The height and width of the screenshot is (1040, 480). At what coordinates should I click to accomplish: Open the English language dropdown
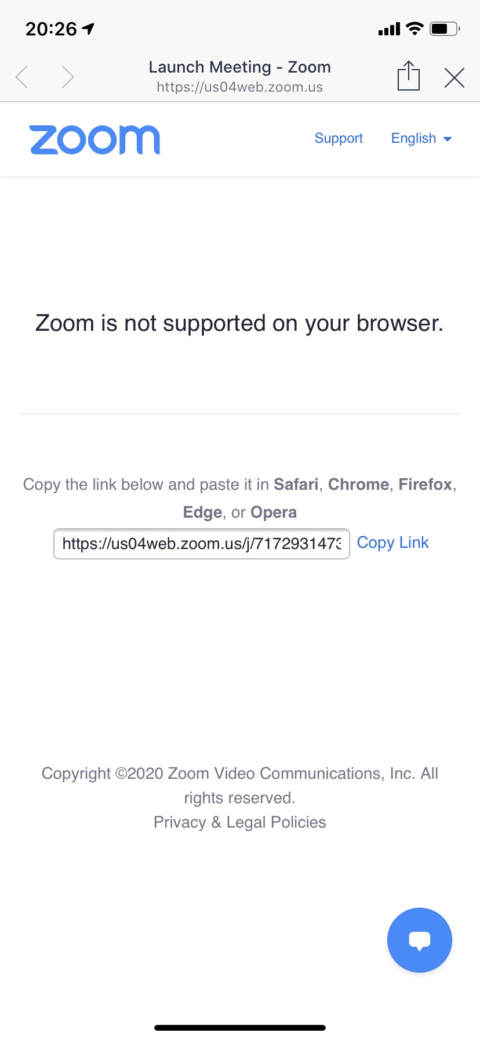click(x=413, y=138)
